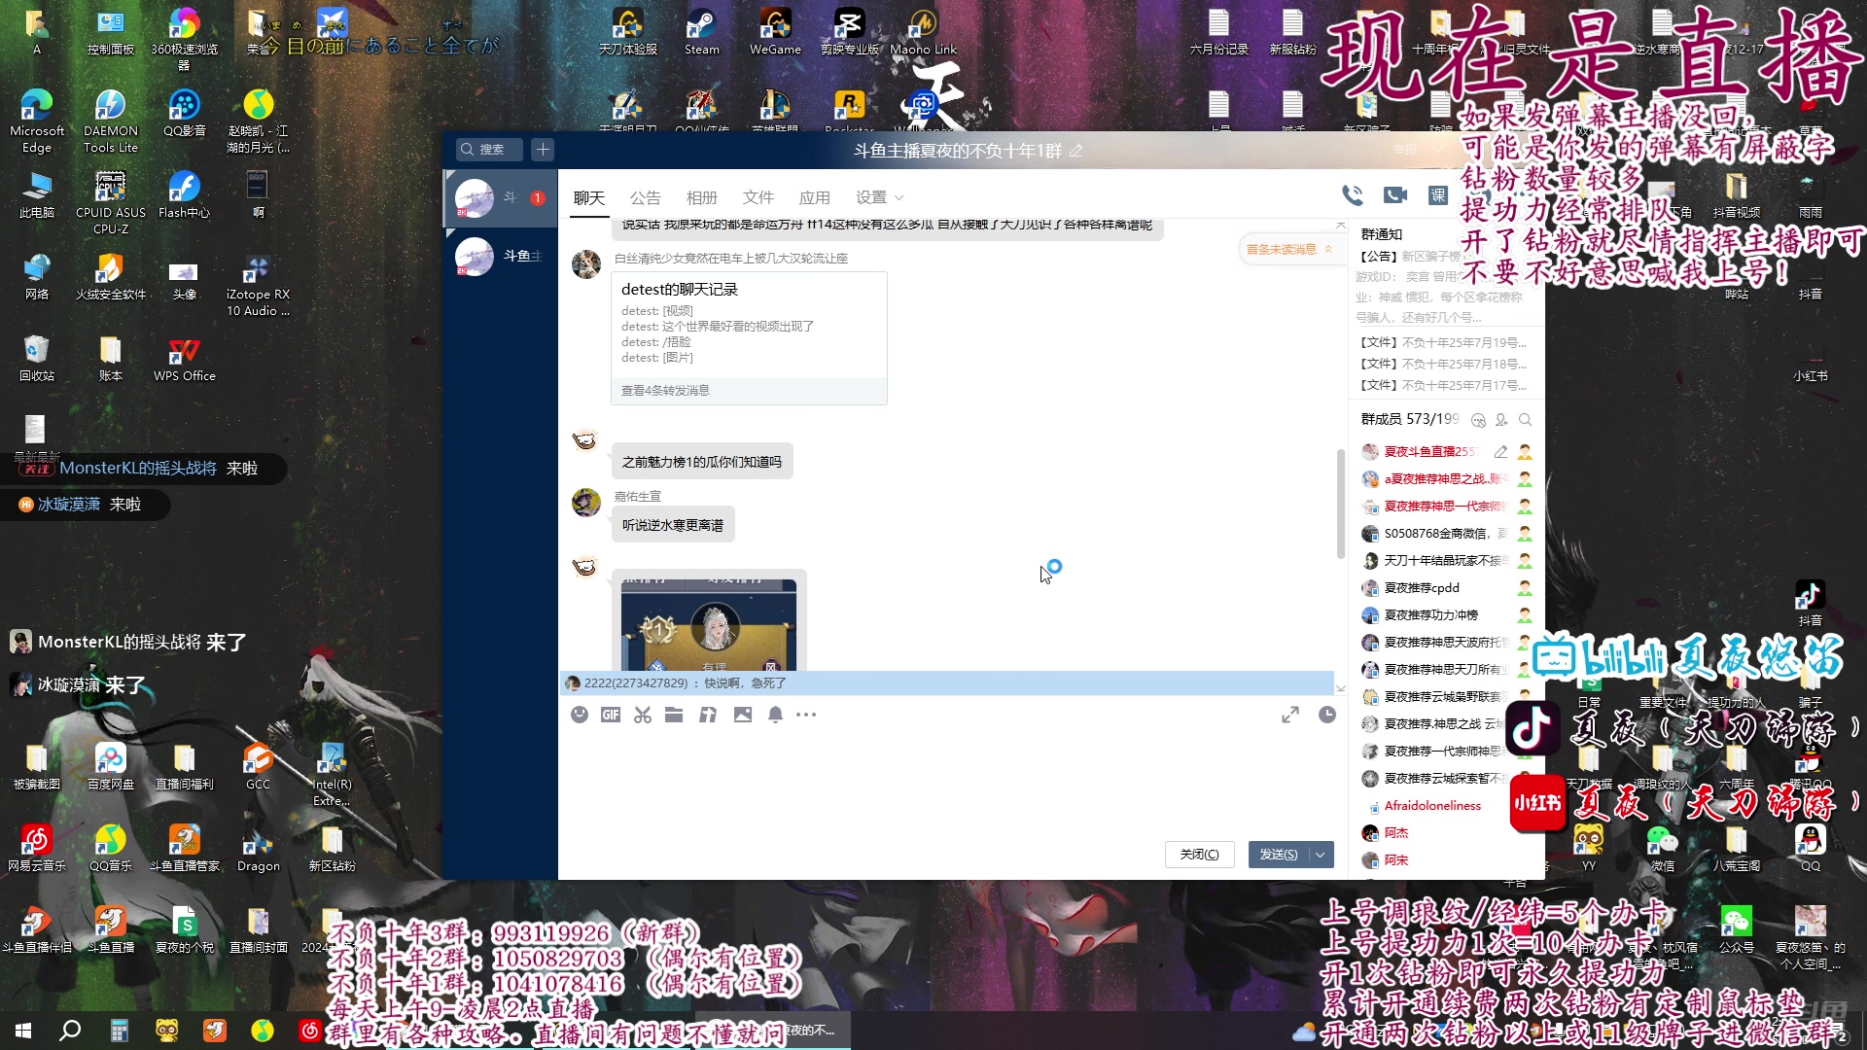The width and height of the screenshot is (1867, 1050).
Task: Start a group video call
Action: pyautogui.click(x=1395, y=195)
